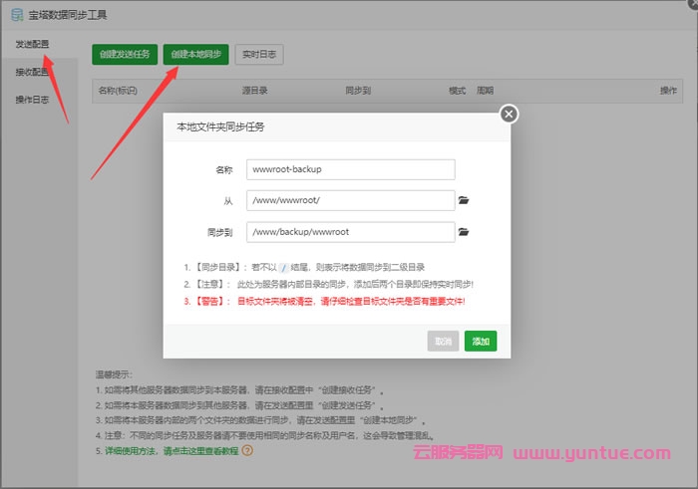Switch to the 发送配置 tab
698x489 pixels.
[x=32, y=45]
